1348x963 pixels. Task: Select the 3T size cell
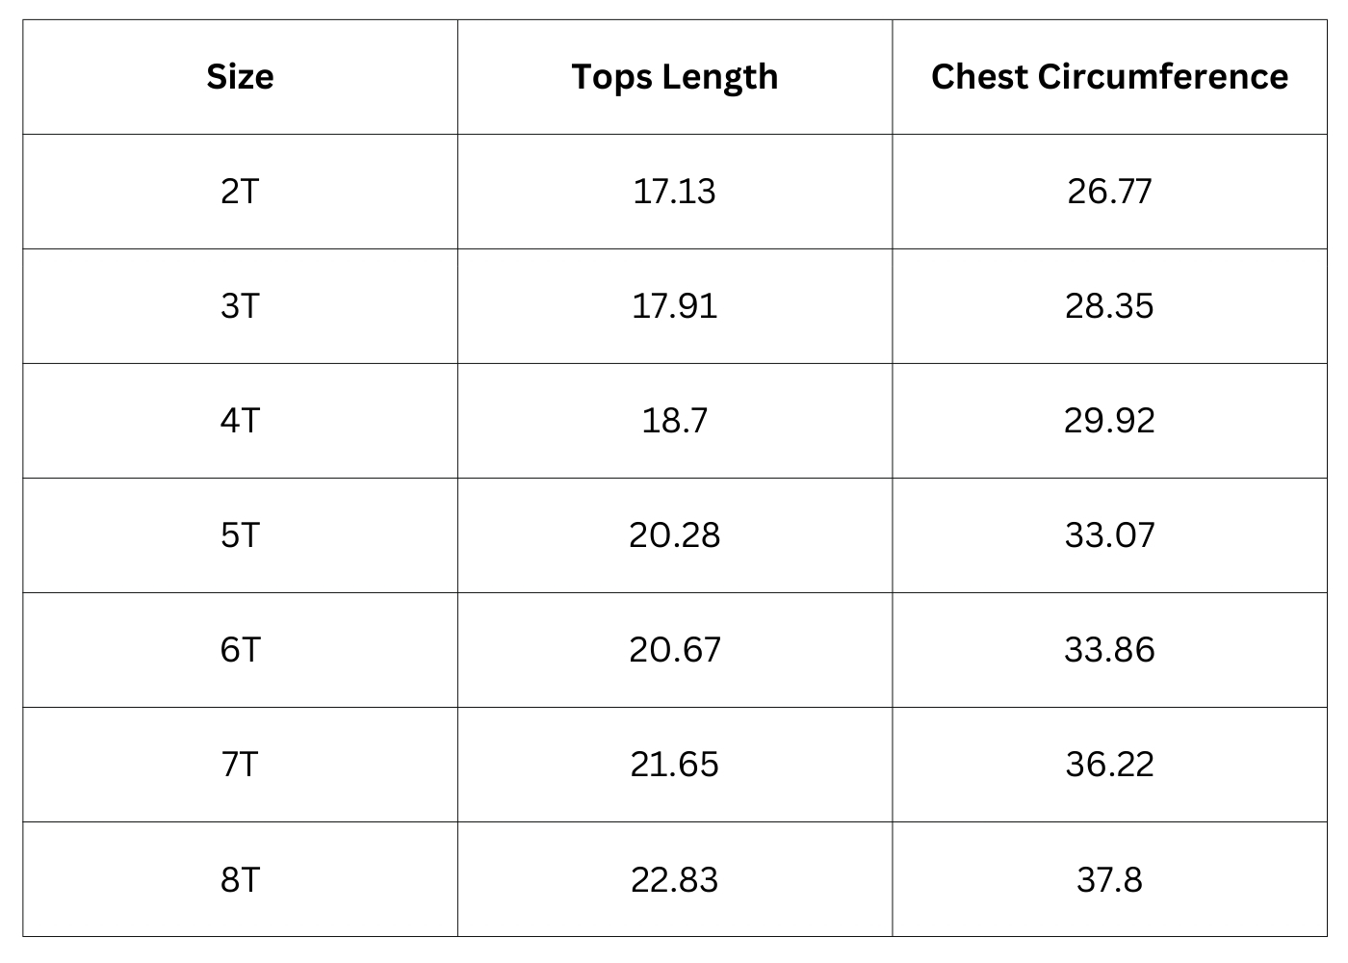pos(240,305)
